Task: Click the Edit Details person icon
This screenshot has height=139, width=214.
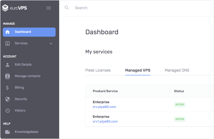Action: pyautogui.click(x=7, y=65)
